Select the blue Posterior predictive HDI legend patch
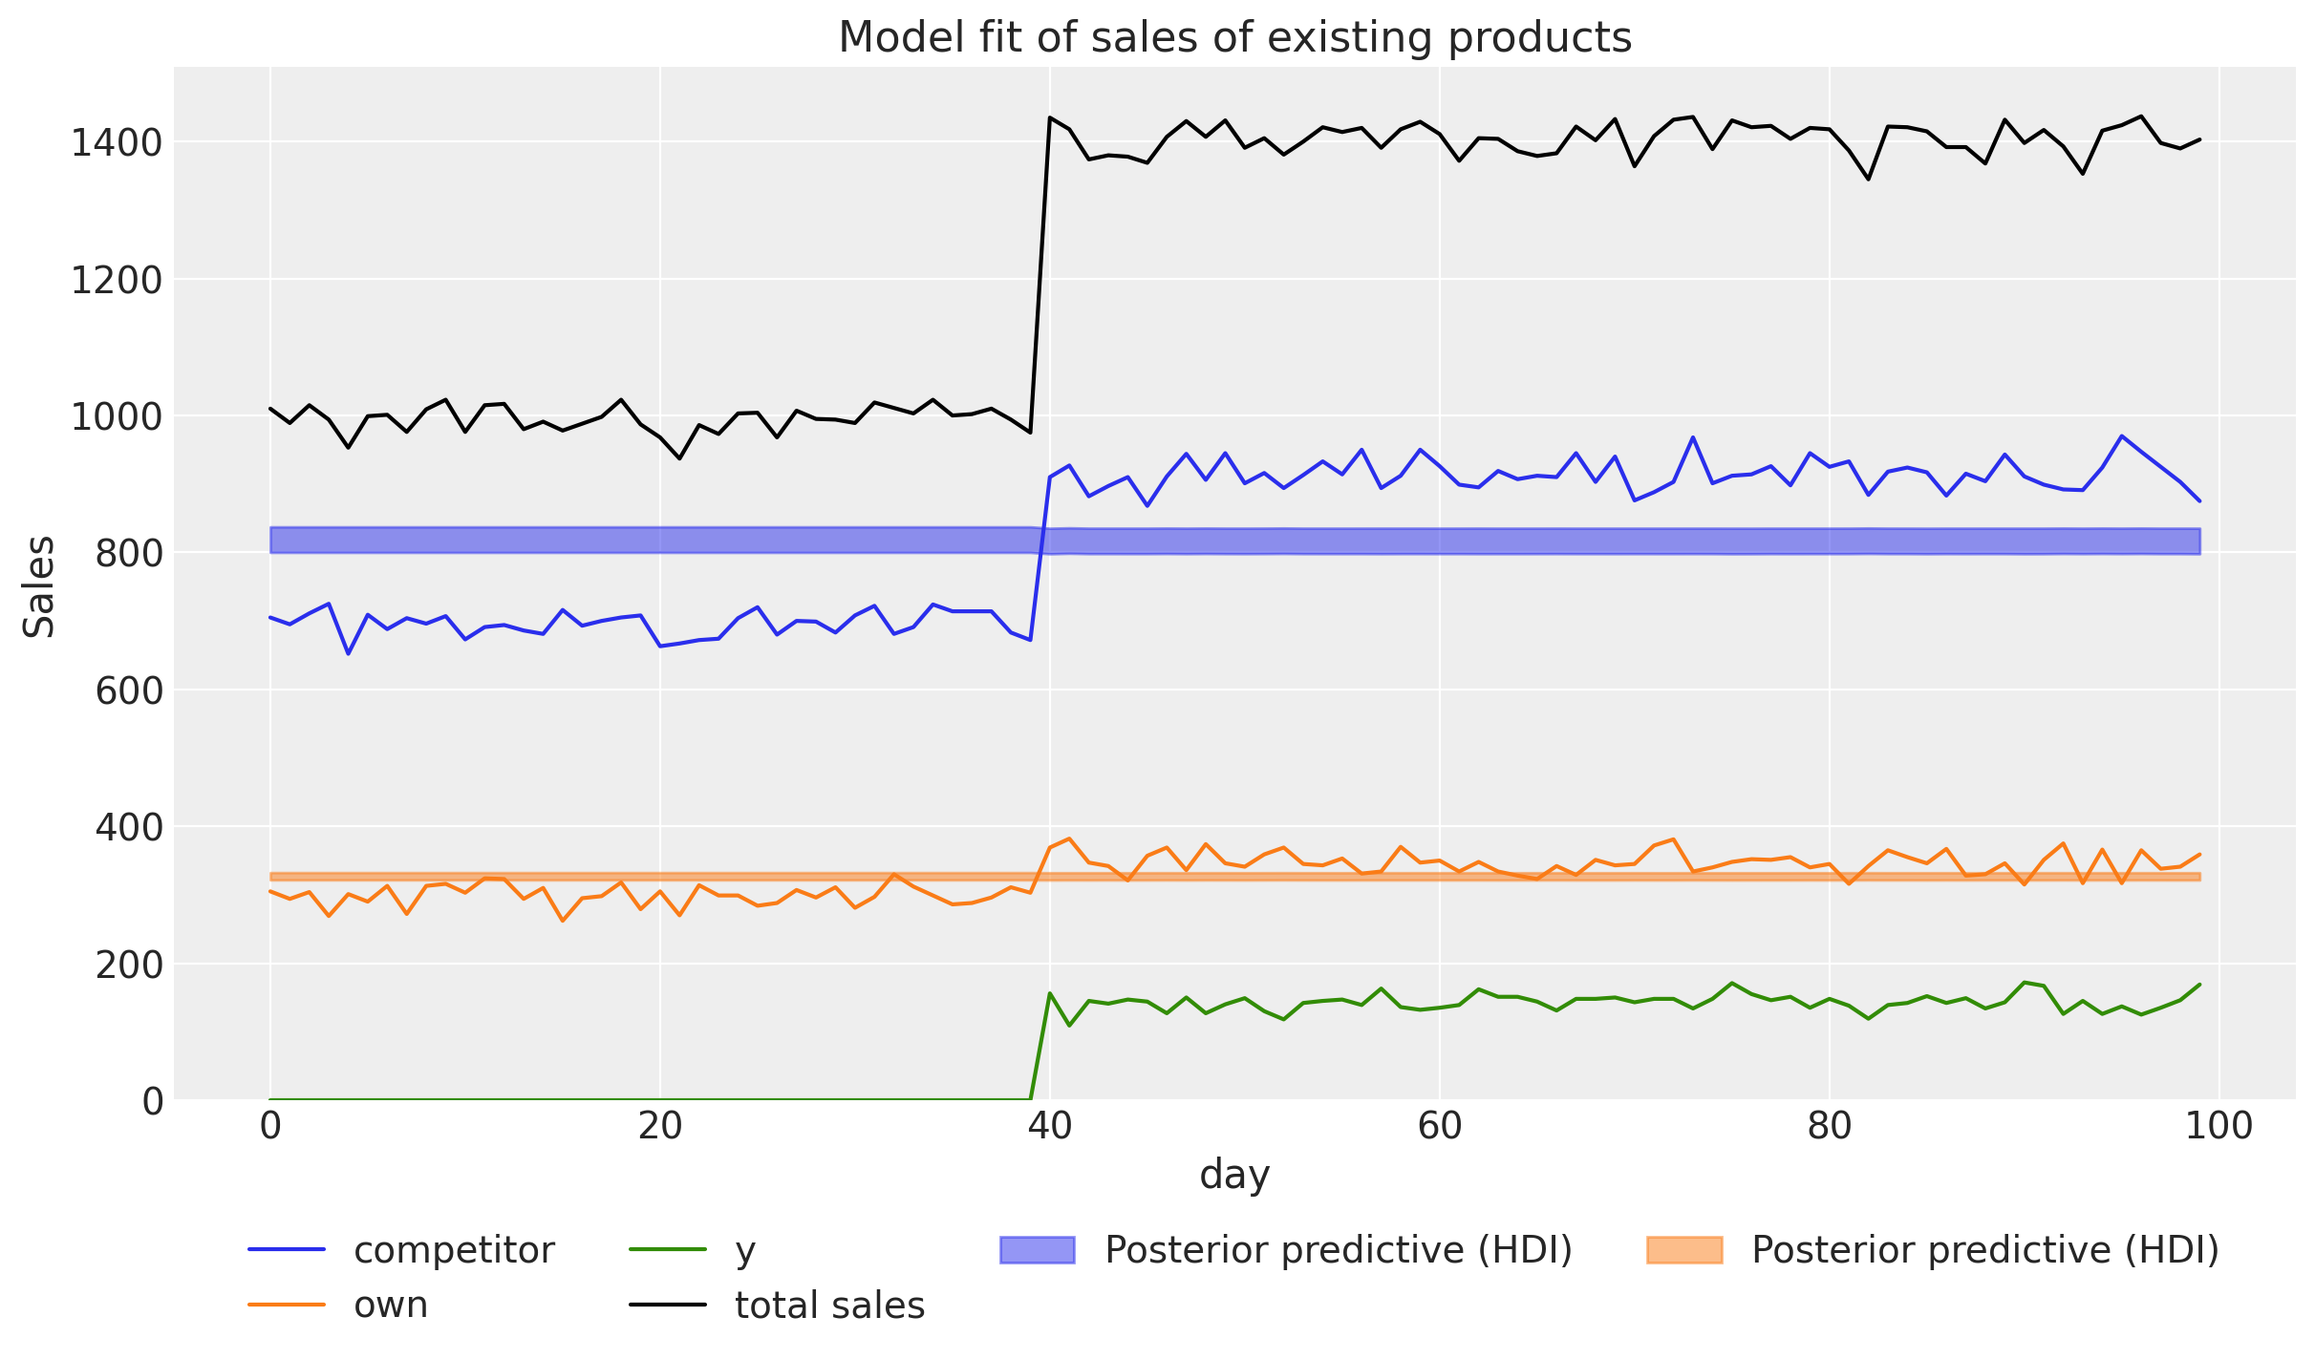The height and width of the screenshot is (1359, 2315). (x=1037, y=1249)
